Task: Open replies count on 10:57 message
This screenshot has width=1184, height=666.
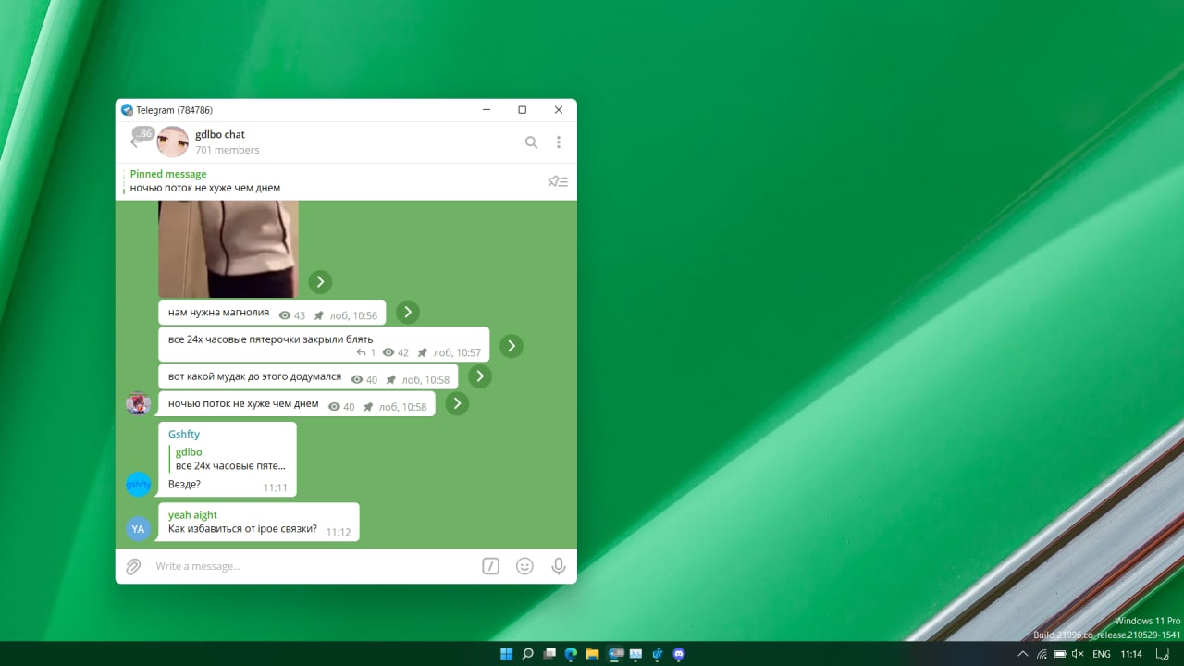Action: click(366, 352)
